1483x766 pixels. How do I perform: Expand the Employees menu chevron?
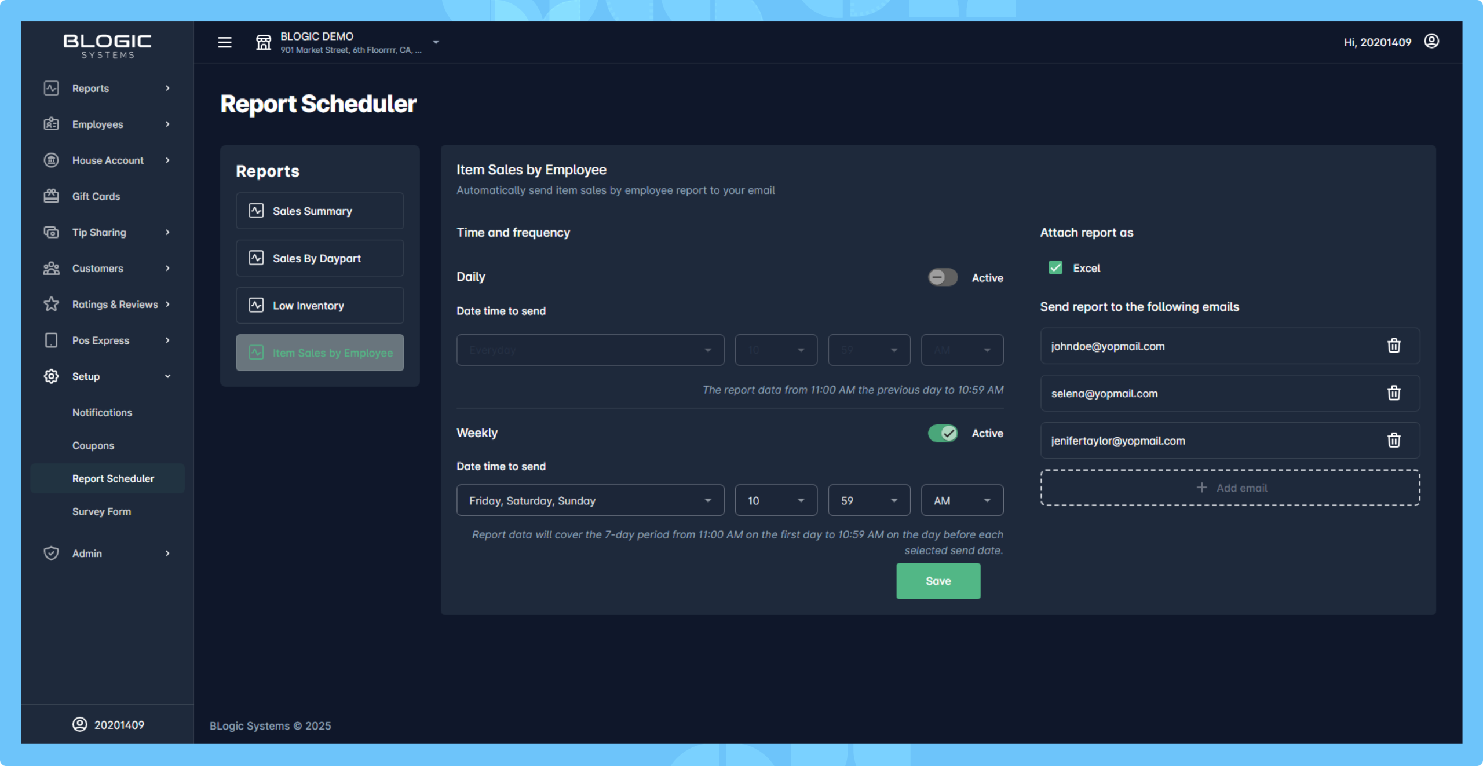pyautogui.click(x=168, y=124)
